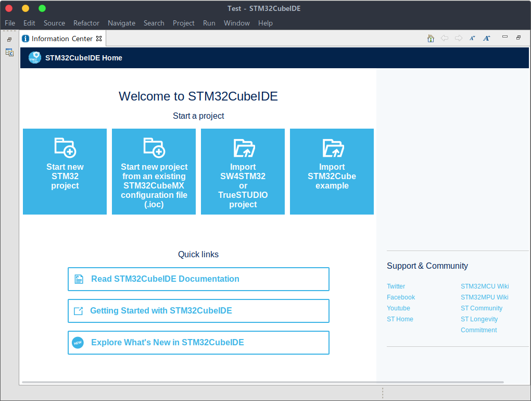Open the Navigate menu
This screenshot has width=531, height=401.
click(122, 23)
